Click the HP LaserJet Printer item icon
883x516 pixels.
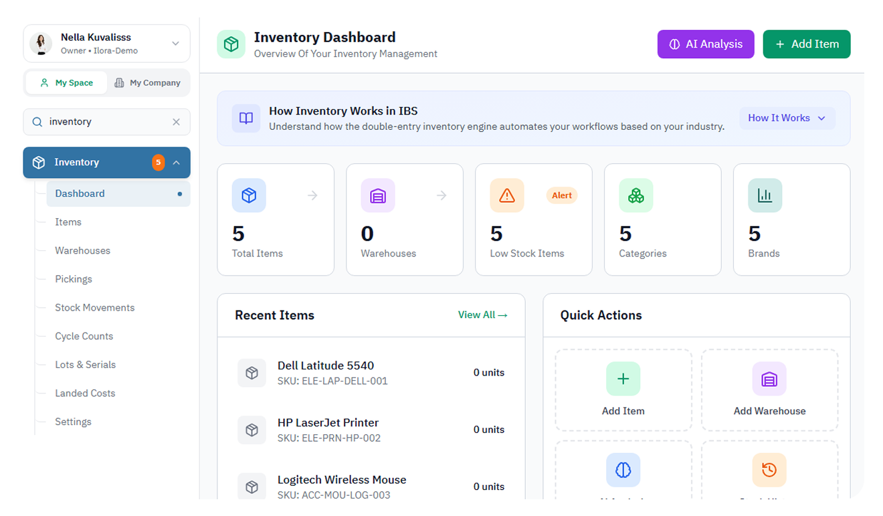click(252, 430)
